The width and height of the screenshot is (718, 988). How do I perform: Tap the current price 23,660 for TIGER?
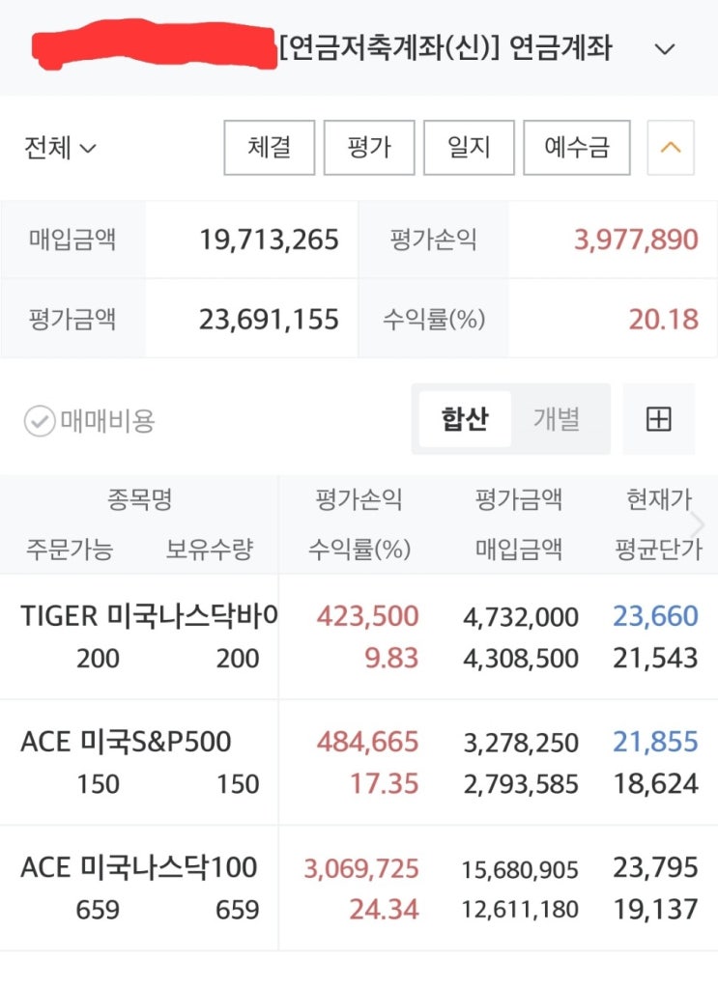tap(655, 616)
